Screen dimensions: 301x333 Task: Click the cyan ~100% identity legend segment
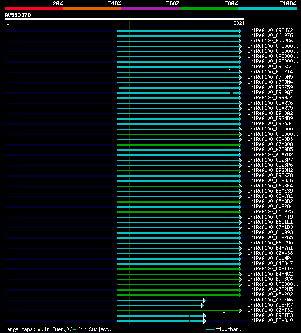pyautogui.click(x=267, y=8)
